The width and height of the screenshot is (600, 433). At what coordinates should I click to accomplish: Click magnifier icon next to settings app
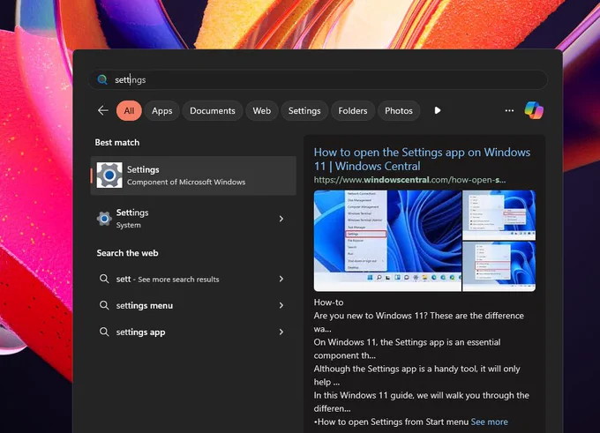104,332
